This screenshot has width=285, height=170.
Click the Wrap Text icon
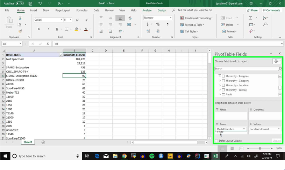click(x=130, y=18)
